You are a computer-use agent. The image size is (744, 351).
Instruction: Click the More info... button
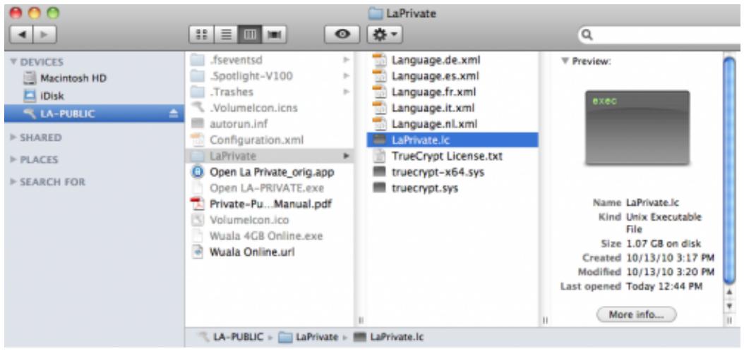click(636, 314)
